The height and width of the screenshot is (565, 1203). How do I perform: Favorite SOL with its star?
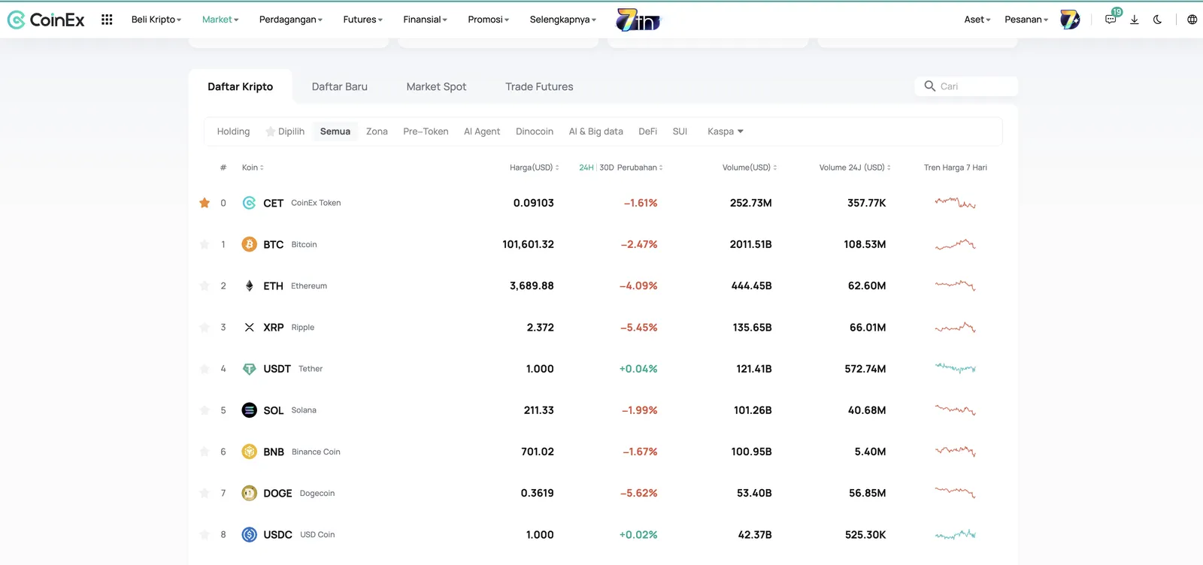(x=205, y=410)
